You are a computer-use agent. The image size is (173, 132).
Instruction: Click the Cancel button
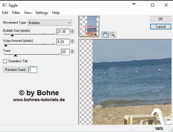pyautogui.click(x=161, y=27)
